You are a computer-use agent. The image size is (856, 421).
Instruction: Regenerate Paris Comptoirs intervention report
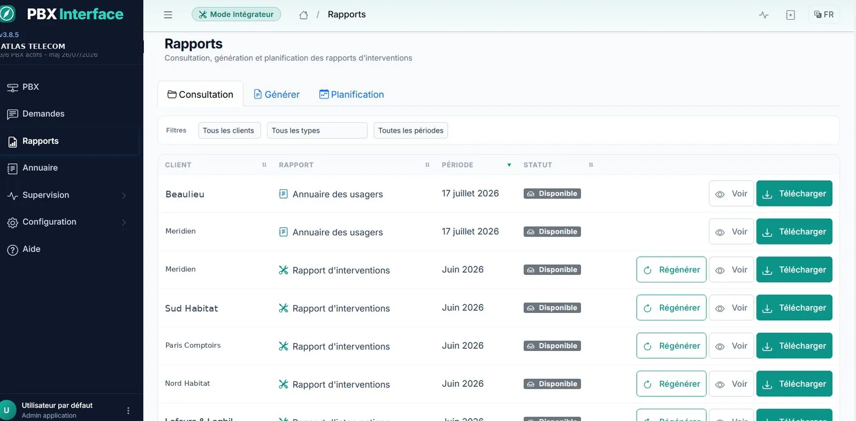(671, 346)
